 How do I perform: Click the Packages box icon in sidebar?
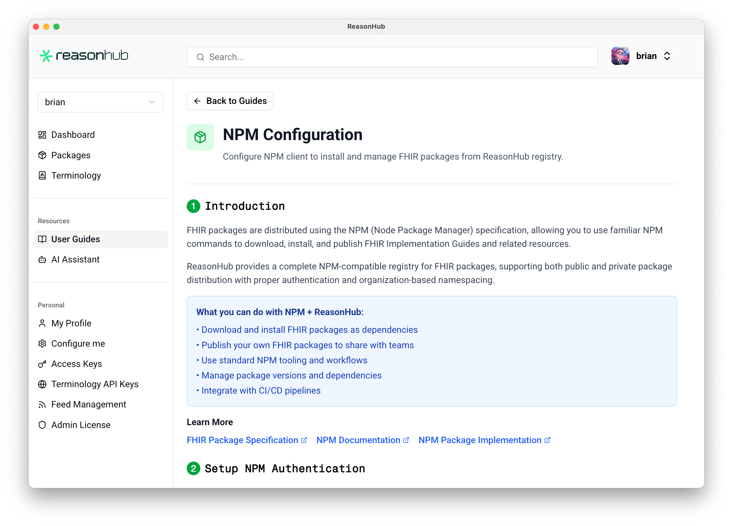tap(42, 155)
